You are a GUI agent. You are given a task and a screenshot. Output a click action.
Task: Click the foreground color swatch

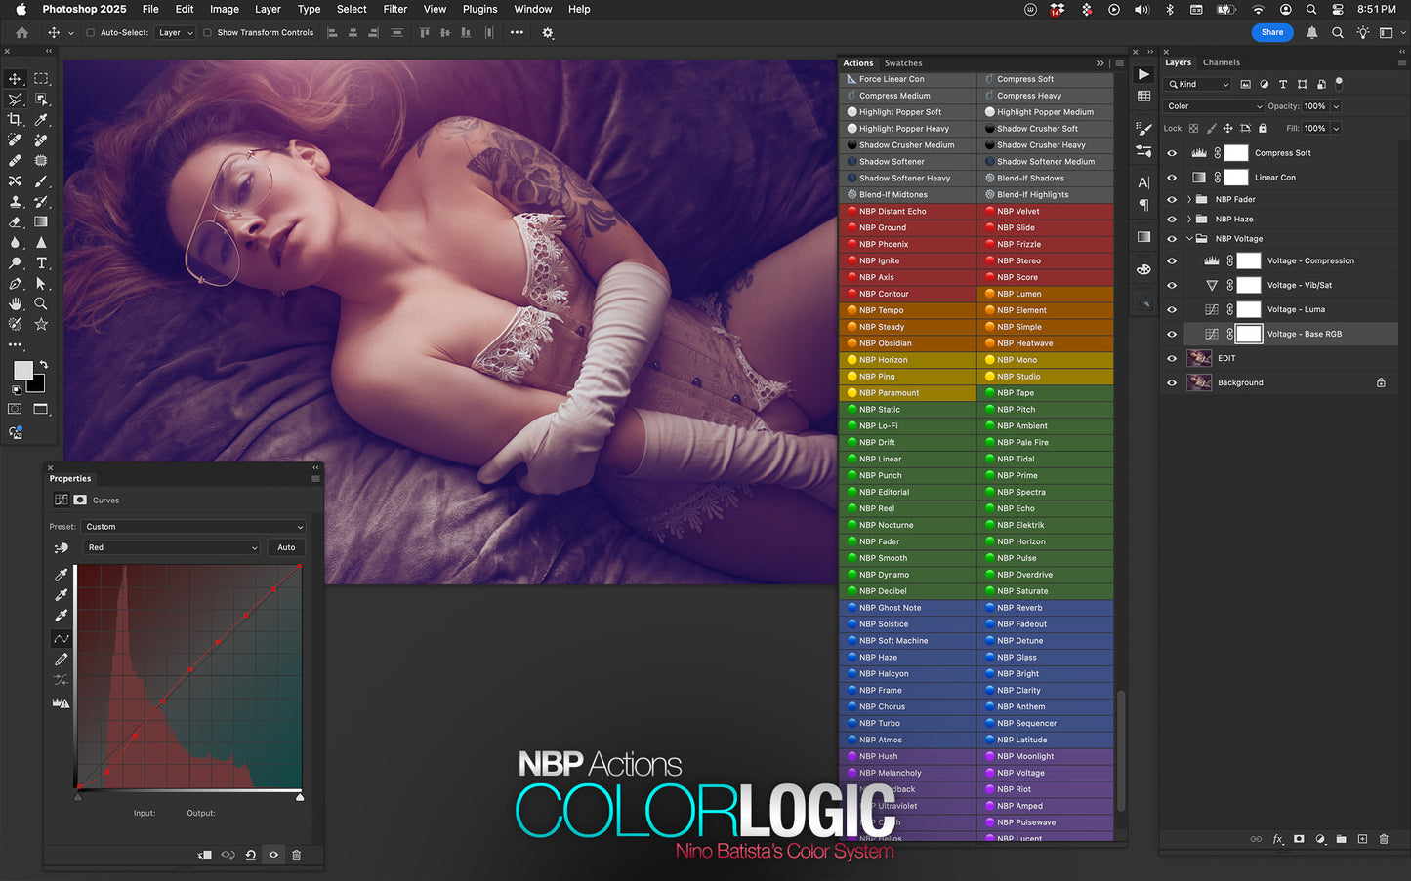point(22,370)
